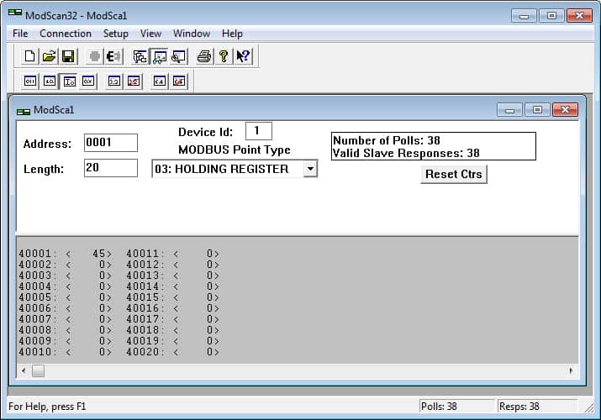Select swapped double float icon with red slash

[179, 81]
